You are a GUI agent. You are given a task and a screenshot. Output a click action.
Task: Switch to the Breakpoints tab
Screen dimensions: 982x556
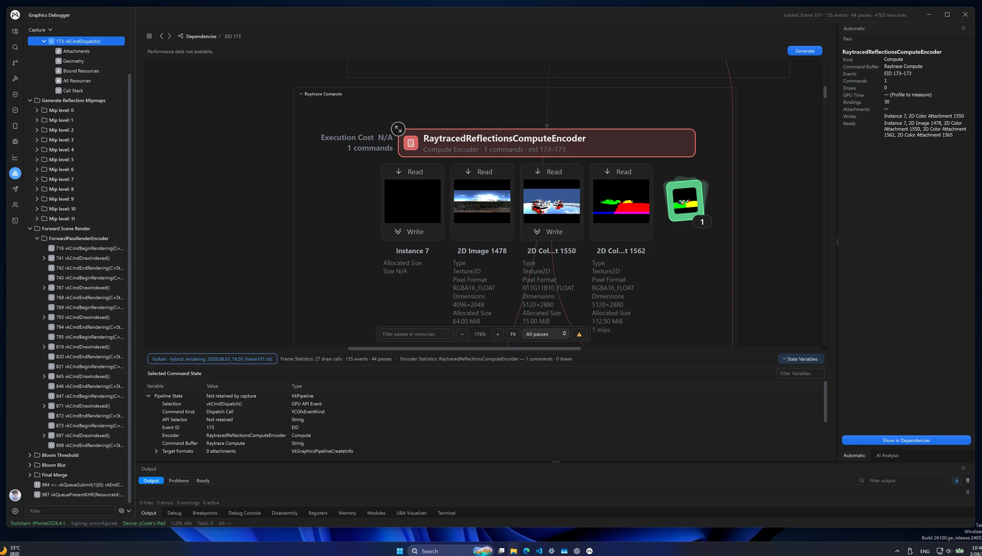tap(205, 513)
